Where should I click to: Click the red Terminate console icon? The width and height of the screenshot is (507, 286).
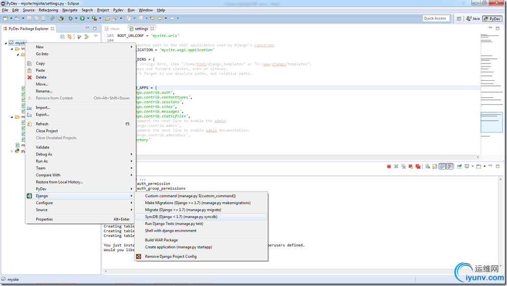click(389, 166)
